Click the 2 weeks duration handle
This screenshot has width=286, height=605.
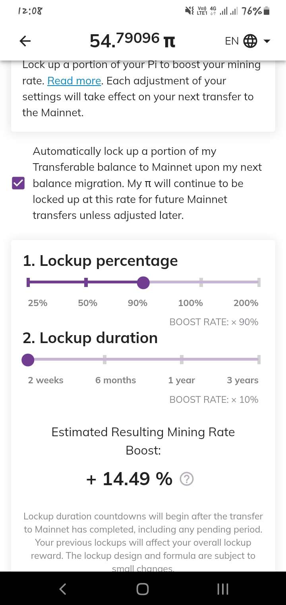pos(28,360)
